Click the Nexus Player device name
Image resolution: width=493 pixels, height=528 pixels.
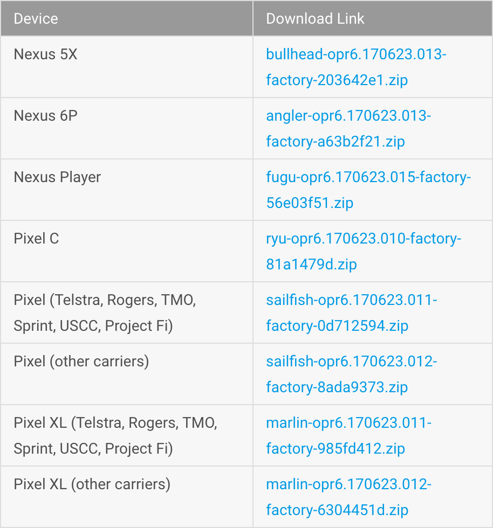(58, 177)
